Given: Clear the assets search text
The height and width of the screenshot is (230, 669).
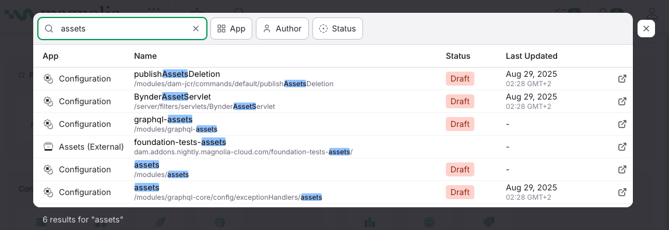Looking at the screenshot, I should tap(196, 29).
